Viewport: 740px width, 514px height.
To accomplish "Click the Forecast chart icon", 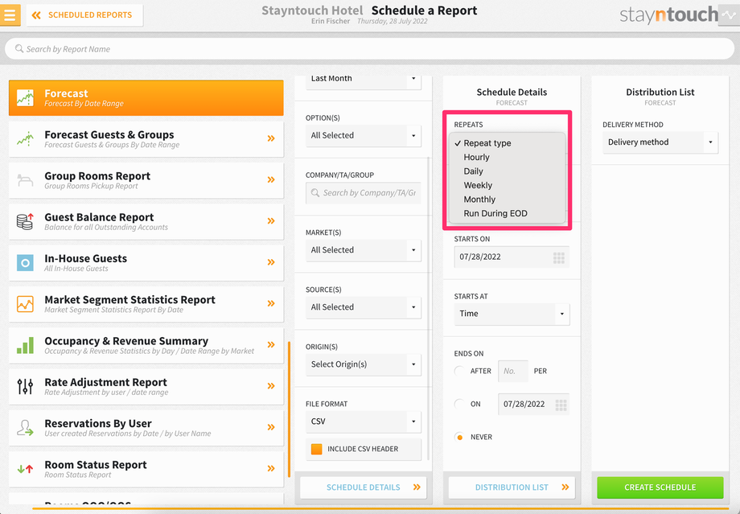I will pos(25,97).
